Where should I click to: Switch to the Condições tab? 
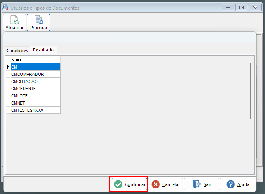tap(17, 50)
